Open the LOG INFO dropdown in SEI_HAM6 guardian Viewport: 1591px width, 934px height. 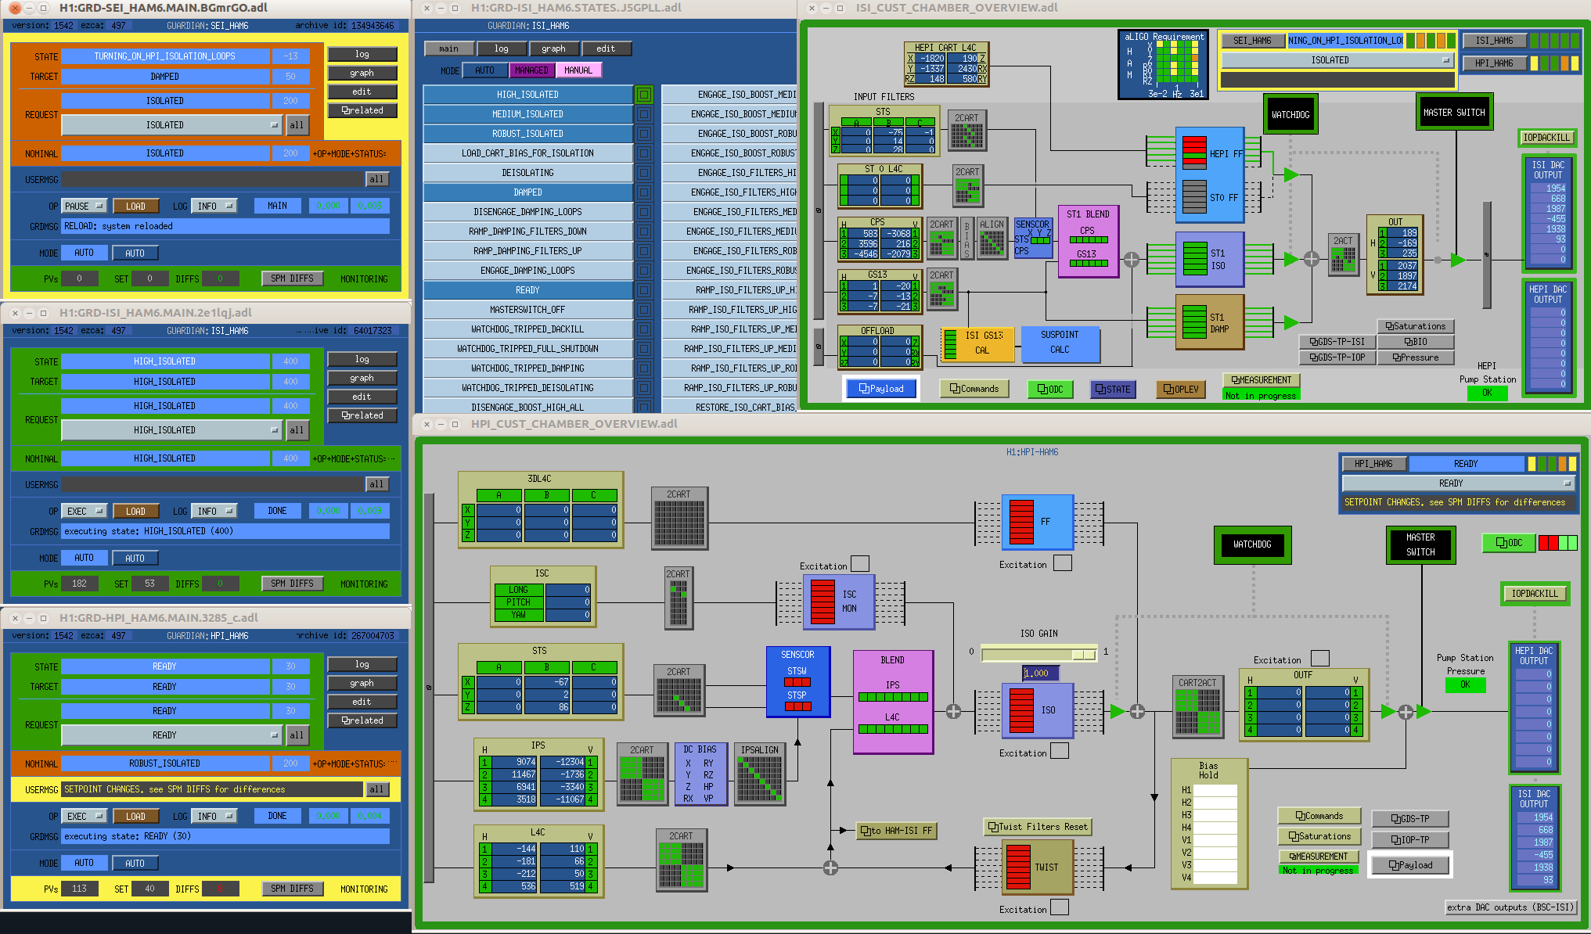coord(214,207)
